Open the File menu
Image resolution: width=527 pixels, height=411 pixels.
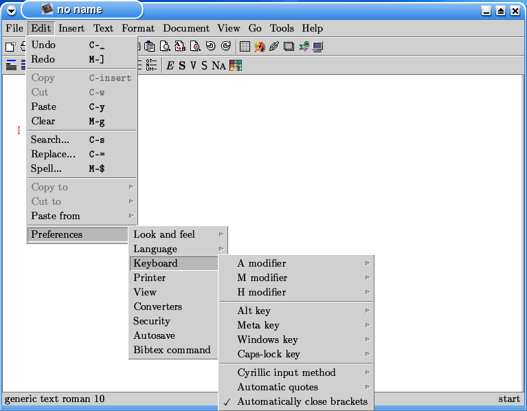pyautogui.click(x=14, y=28)
